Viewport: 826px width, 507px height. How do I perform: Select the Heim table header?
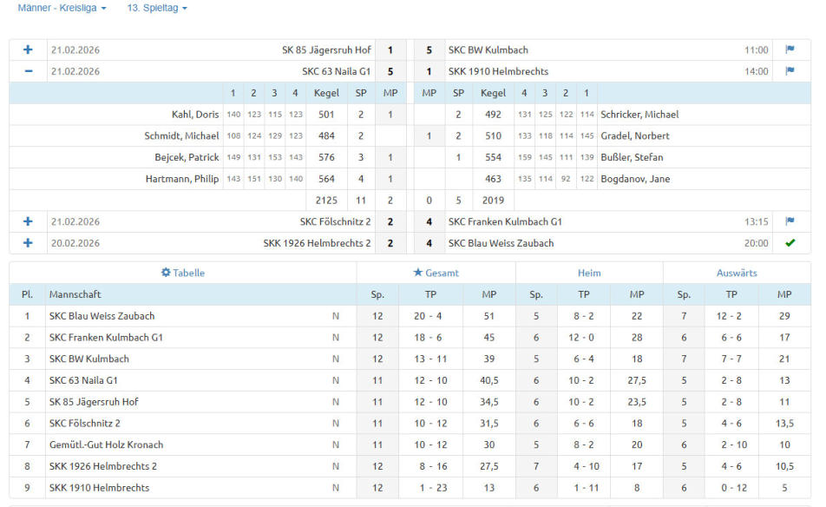pyautogui.click(x=589, y=273)
